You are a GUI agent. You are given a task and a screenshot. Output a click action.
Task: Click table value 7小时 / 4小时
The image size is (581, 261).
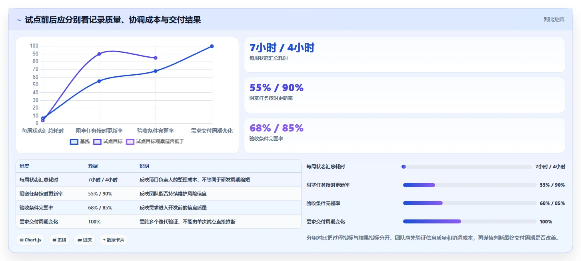[103, 180]
